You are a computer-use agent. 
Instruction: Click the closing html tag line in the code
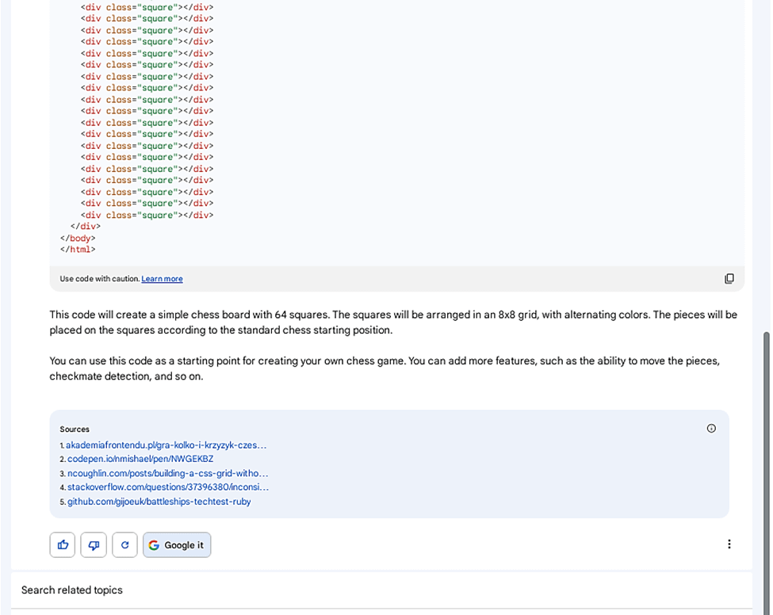[x=78, y=250]
